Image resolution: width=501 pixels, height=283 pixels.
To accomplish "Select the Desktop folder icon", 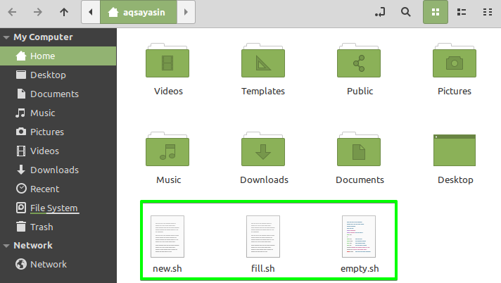I will 455,150.
